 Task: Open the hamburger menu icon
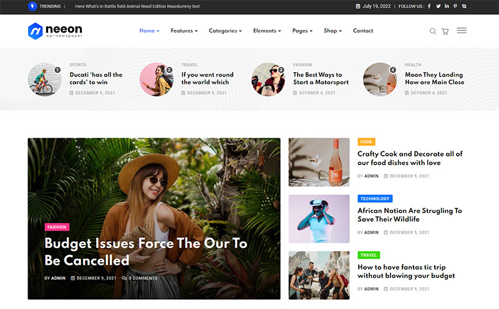(462, 31)
